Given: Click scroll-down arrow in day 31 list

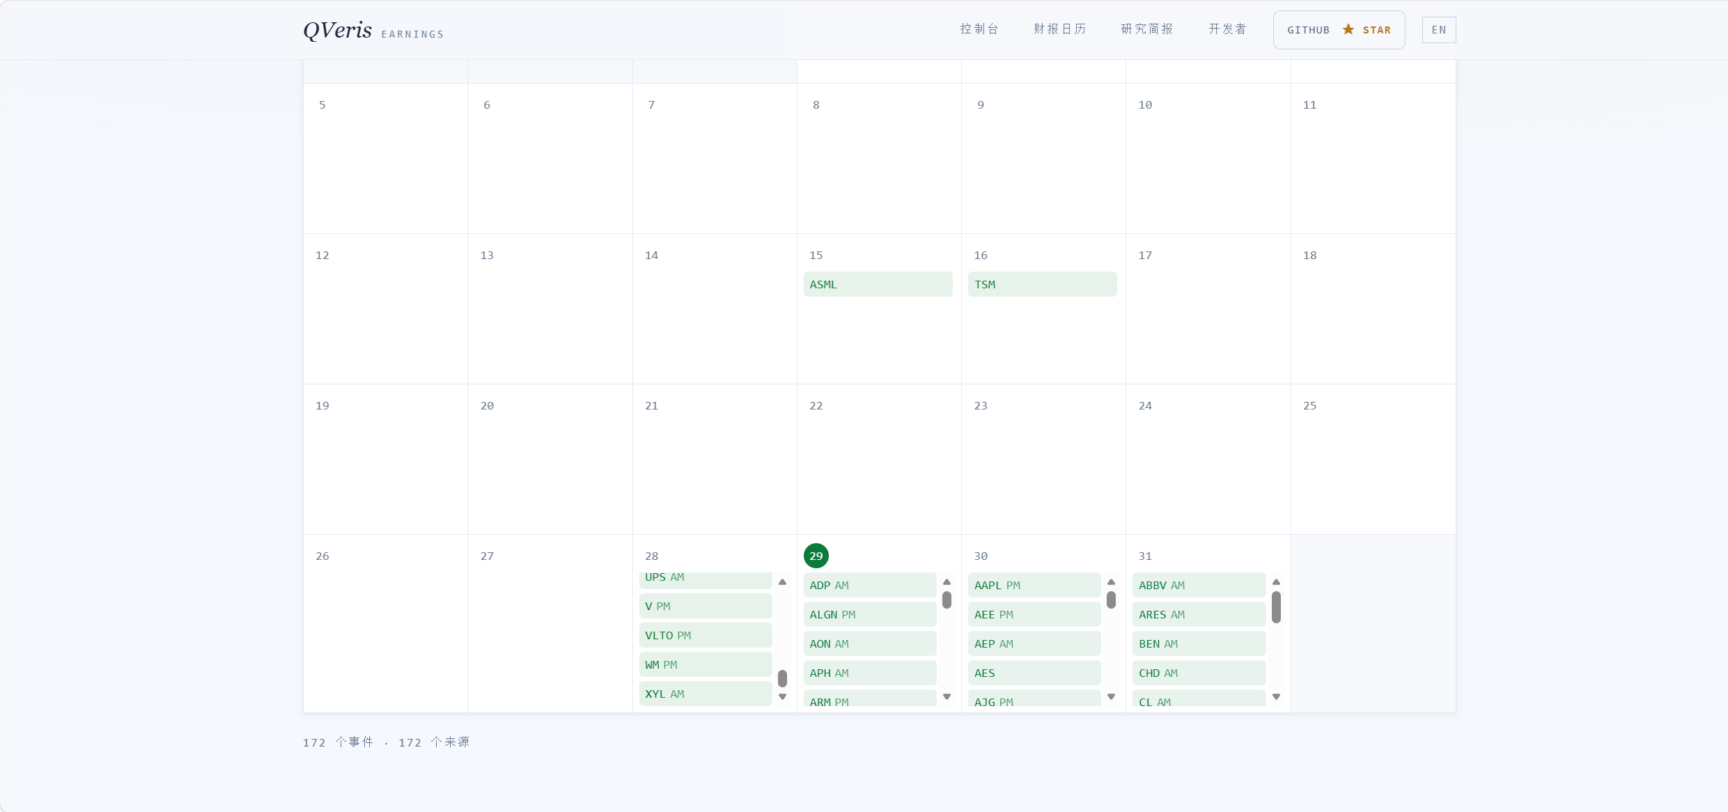Looking at the screenshot, I should click(1276, 696).
